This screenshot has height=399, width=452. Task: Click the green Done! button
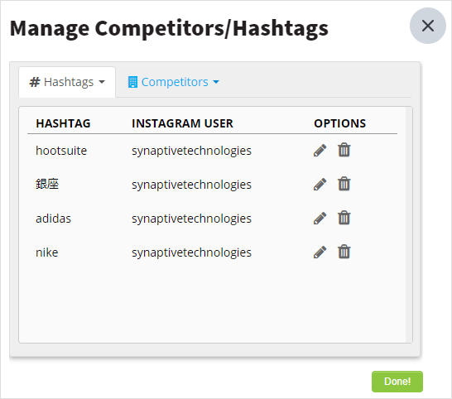[397, 382]
